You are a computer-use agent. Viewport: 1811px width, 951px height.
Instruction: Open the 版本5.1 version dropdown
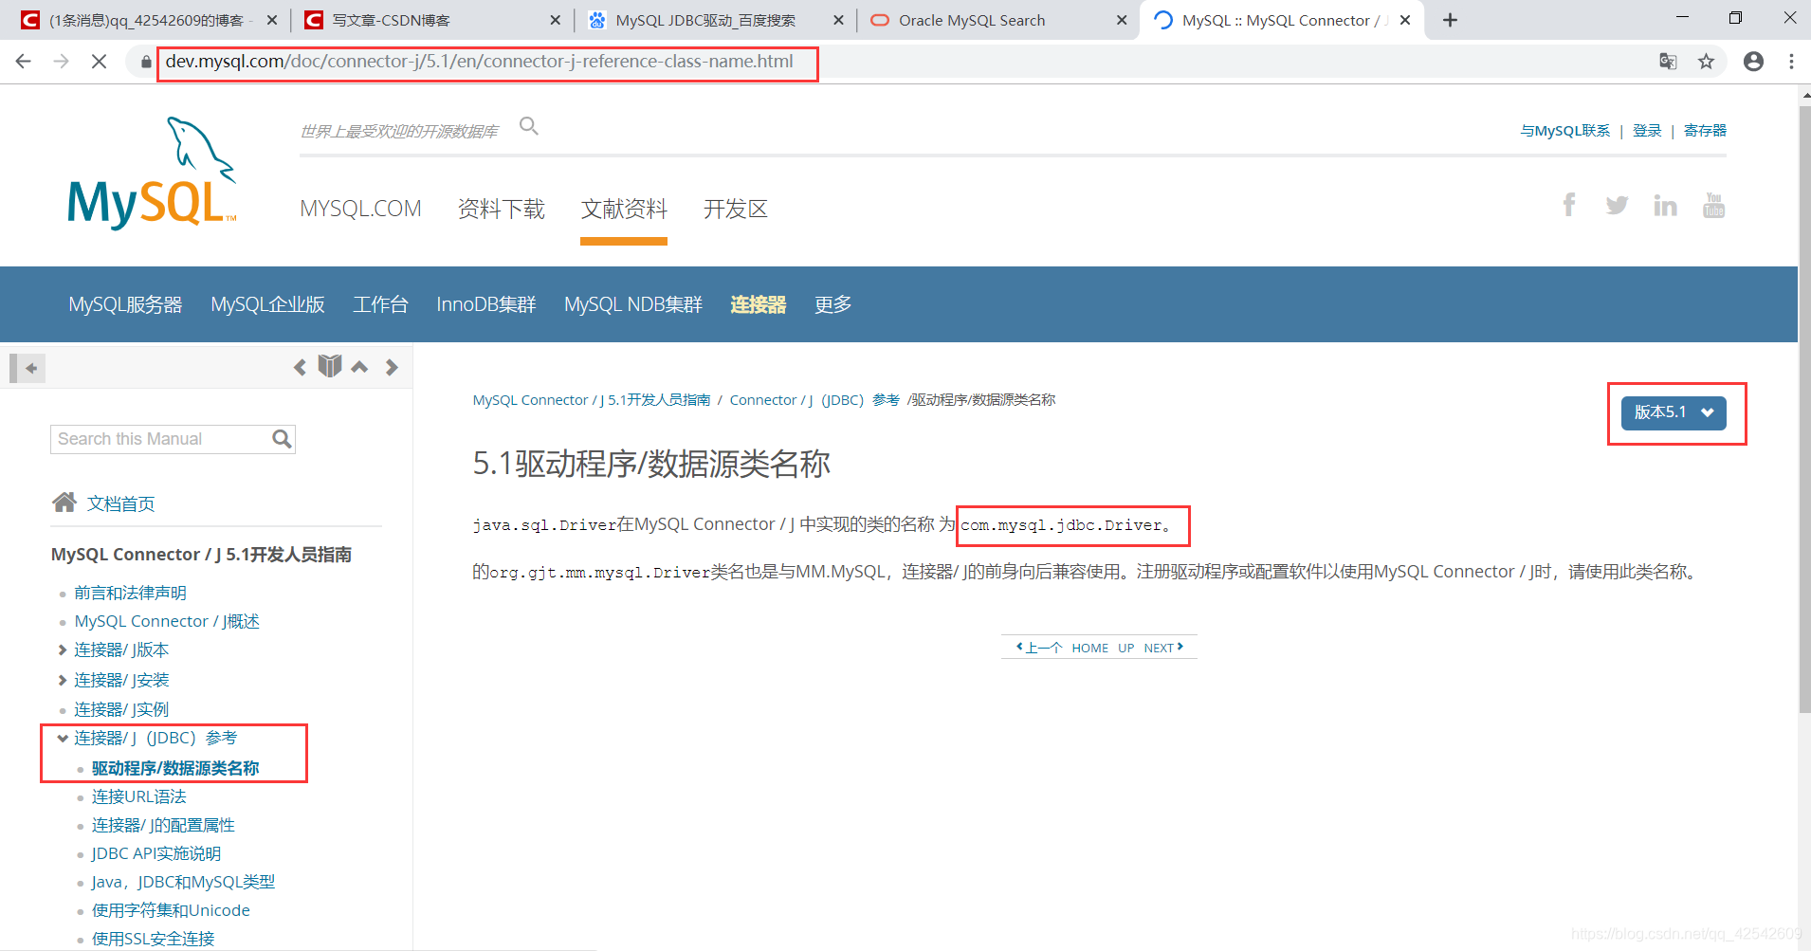click(x=1674, y=412)
